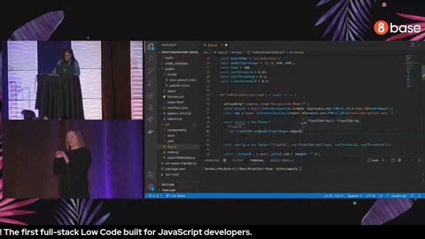425x239 pixels.
Task: Open opencv-4.5.5.js in Explorer
Action: point(179,114)
